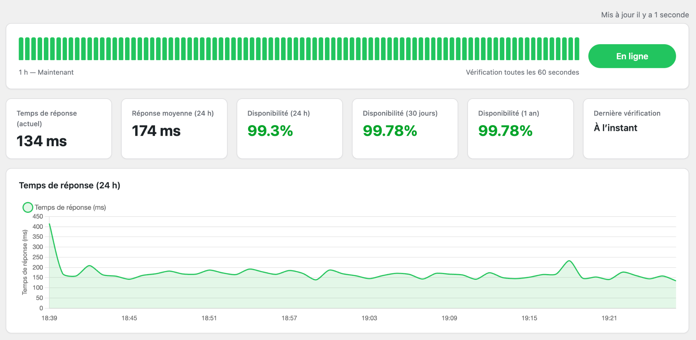Click the Disponibilité (24 h) 99.3% value
The width and height of the screenshot is (696, 340).
(270, 131)
